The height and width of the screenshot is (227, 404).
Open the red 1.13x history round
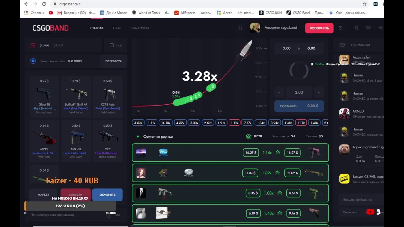(234, 123)
